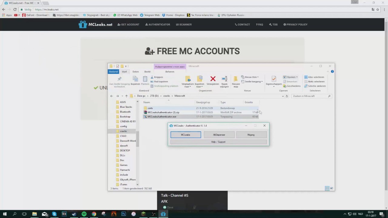
Task: Click the Nieuwe map folder icon
Action: [x=236, y=79]
